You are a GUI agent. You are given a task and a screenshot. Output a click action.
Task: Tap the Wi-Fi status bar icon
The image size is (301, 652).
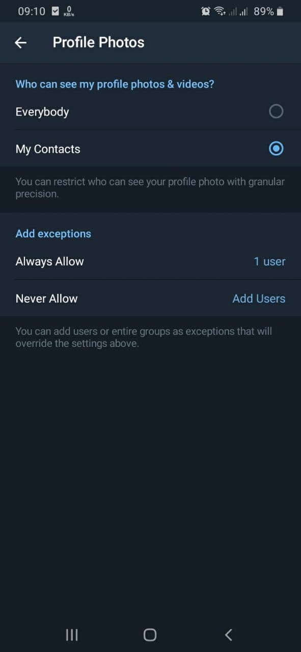click(220, 11)
